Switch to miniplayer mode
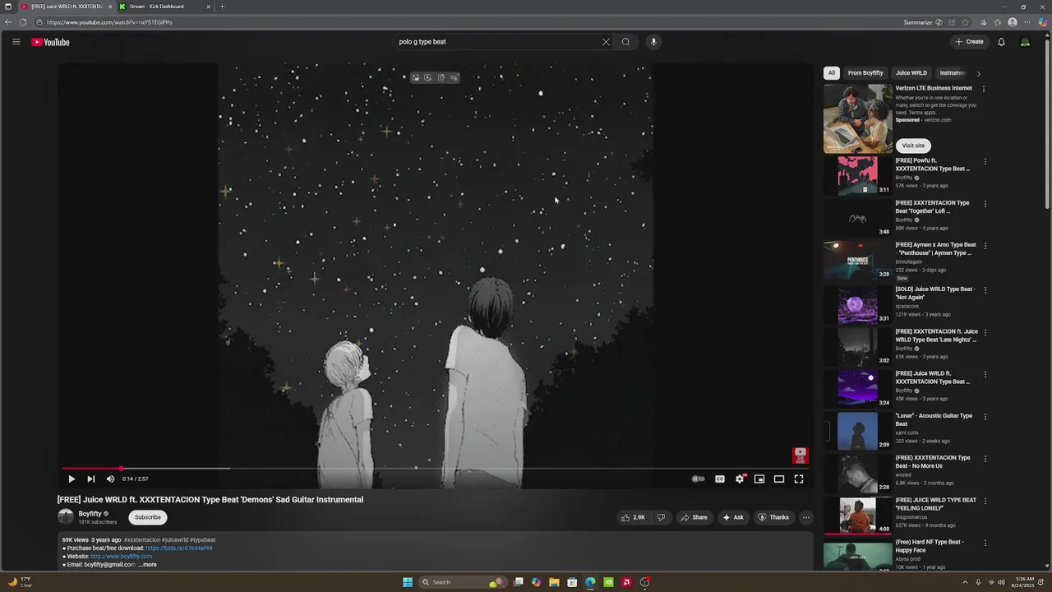Viewport: 1052px width, 592px height. click(759, 479)
